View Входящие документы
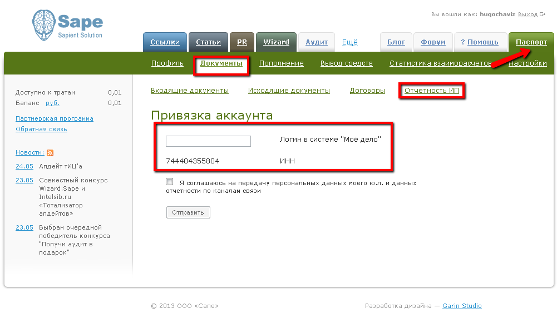 190,91
